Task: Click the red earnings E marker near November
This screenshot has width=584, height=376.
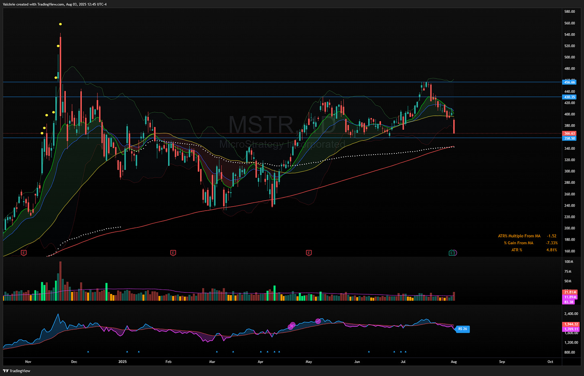Action: pos(24,253)
